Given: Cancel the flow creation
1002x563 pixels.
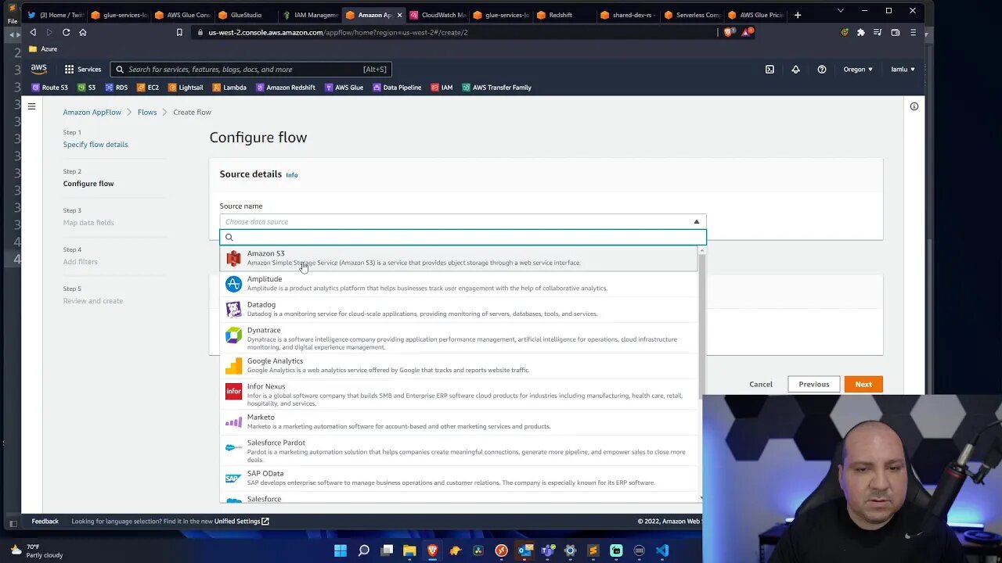Looking at the screenshot, I should click(761, 384).
